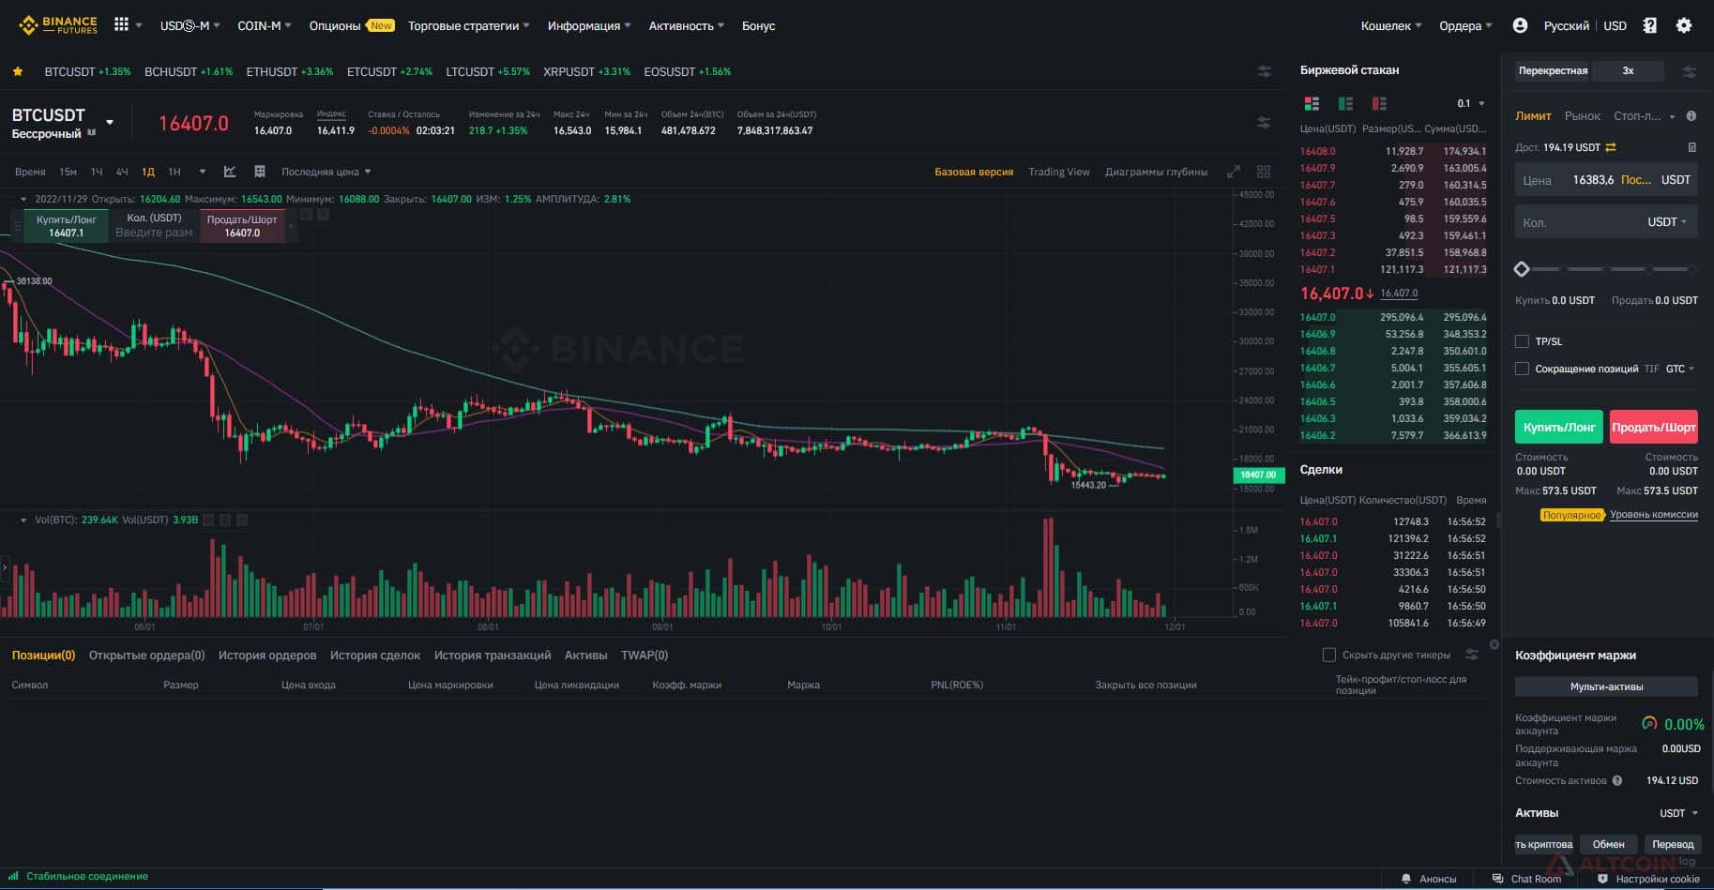The height and width of the screenshot is (890, 1714).
Task: Collapse the candle info line arrow
Action: pos(23,199)
